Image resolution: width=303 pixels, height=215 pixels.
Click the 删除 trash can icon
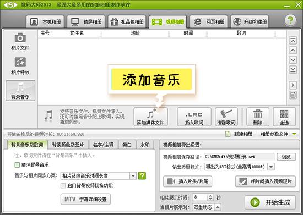click(x=258, y=117)
